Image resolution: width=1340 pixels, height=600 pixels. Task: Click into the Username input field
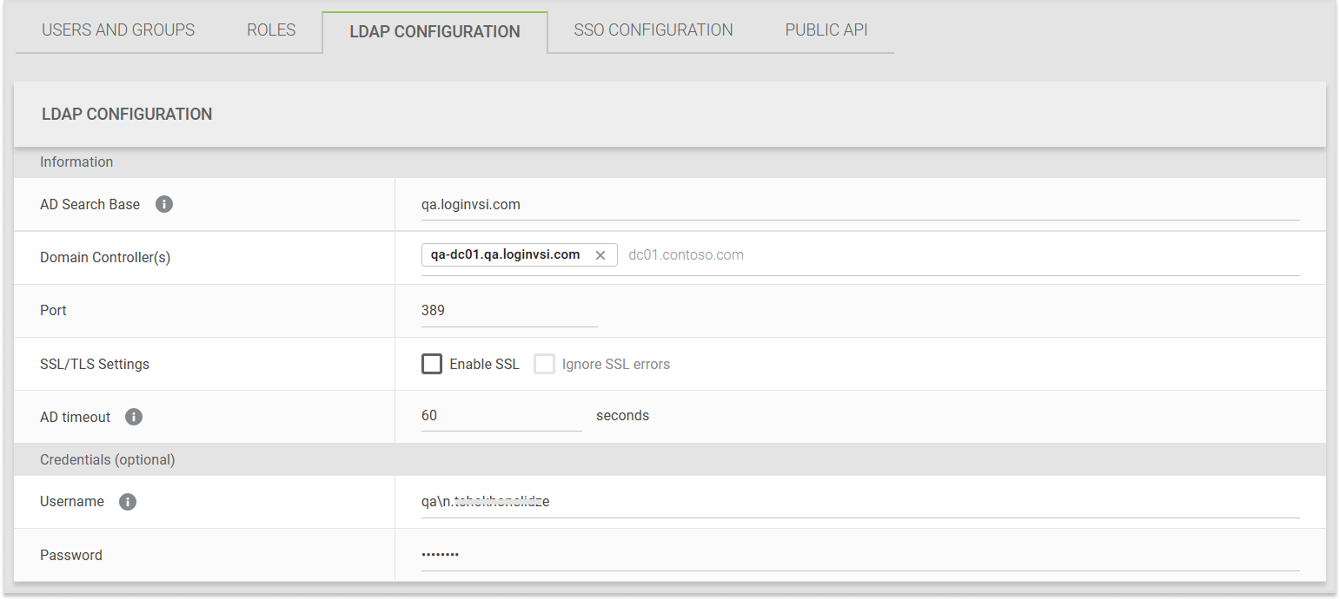(859, 502)
